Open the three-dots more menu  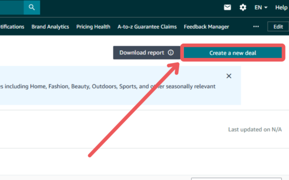256,26
